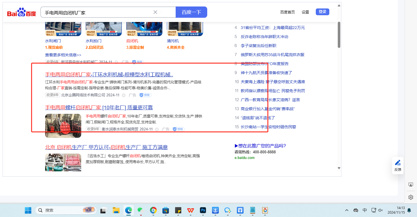The image size is (417, 217).
Task: Launch WPS Office from the taskbar
Action: (x=191, y=210)
